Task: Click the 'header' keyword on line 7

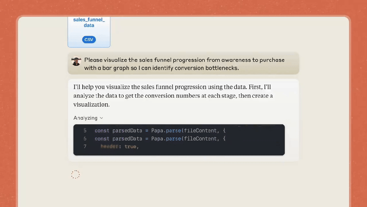Action: pyautogui.click(x=109, y=147)
